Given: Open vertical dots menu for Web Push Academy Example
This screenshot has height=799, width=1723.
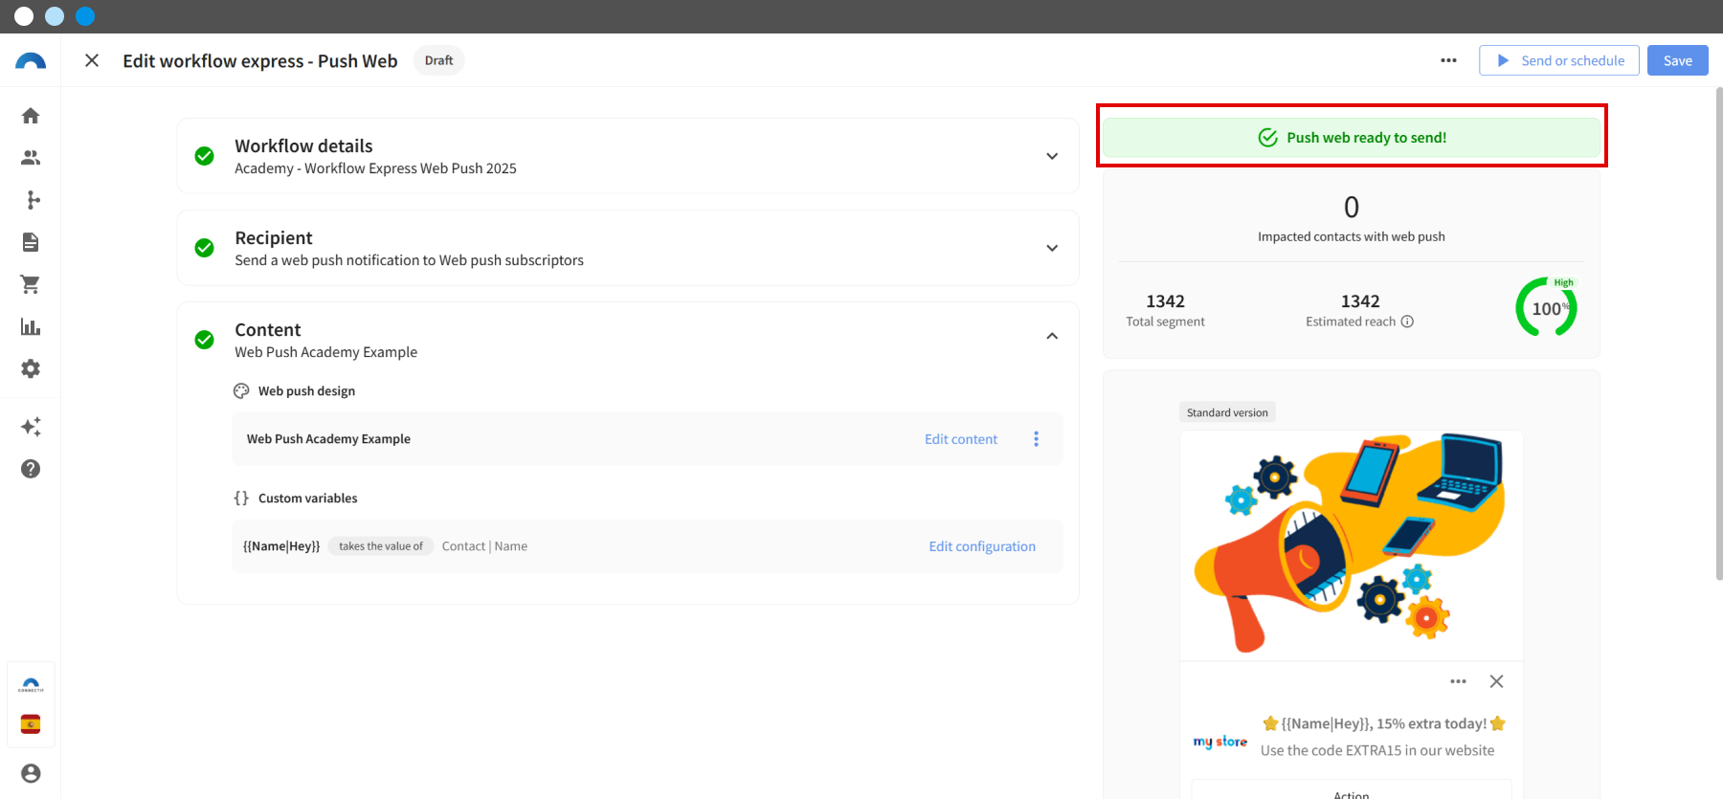Looking at the screenshot, I should (x=1036, y=439).
